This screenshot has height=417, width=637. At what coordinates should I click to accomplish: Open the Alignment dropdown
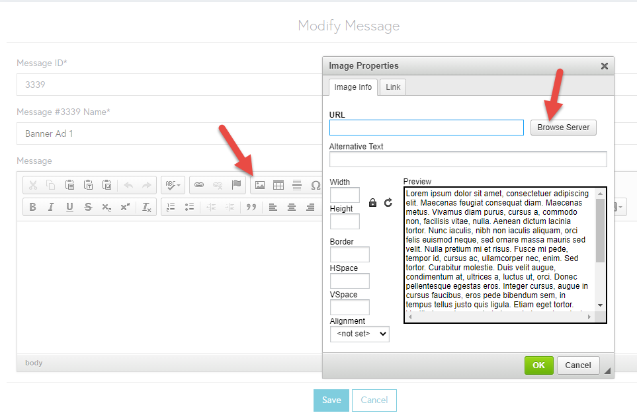(360, 334)
